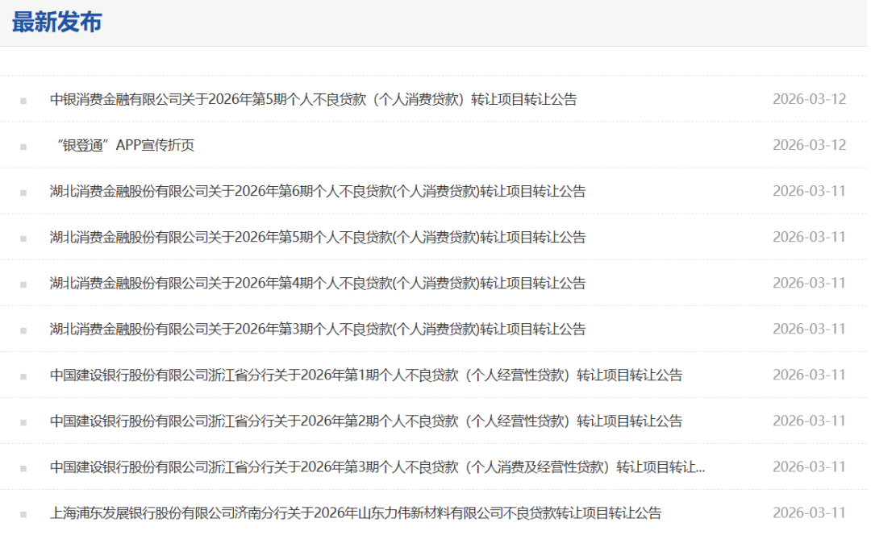Open 湖北消费金融 第6期 transfer announcement
This screenshot has height=535, width=871.
click(317, 191)
